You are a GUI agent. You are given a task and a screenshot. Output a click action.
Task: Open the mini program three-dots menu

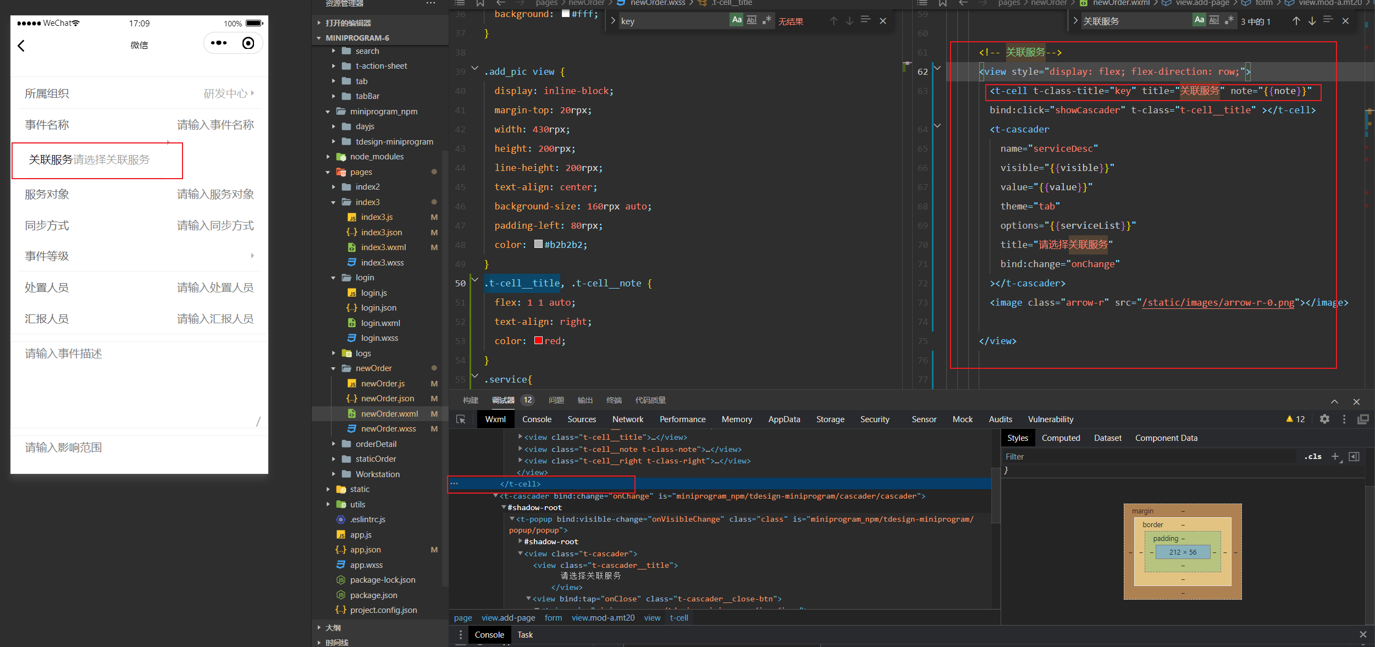[219, 43]
